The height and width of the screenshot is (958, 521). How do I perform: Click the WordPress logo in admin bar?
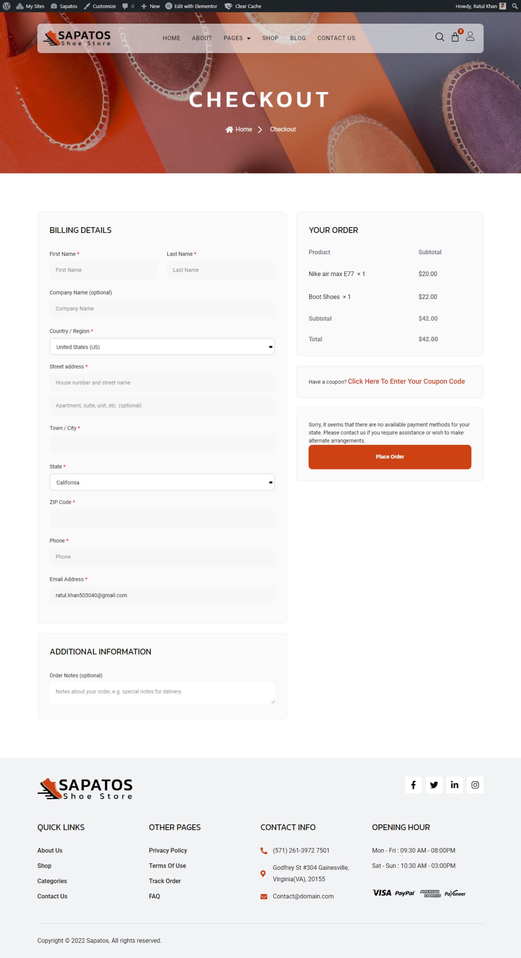[x=6, y=6]
